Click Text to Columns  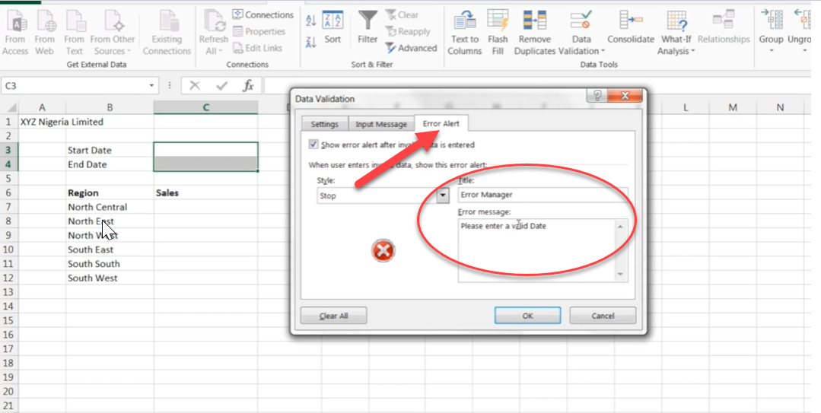[x=465, y=33]
